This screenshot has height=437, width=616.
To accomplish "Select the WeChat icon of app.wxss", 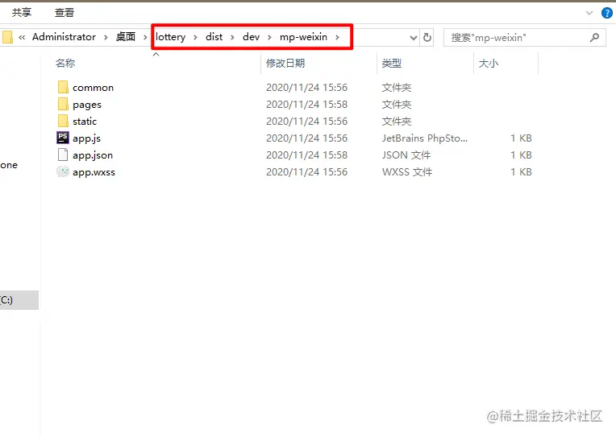I will tap(63, 171).
